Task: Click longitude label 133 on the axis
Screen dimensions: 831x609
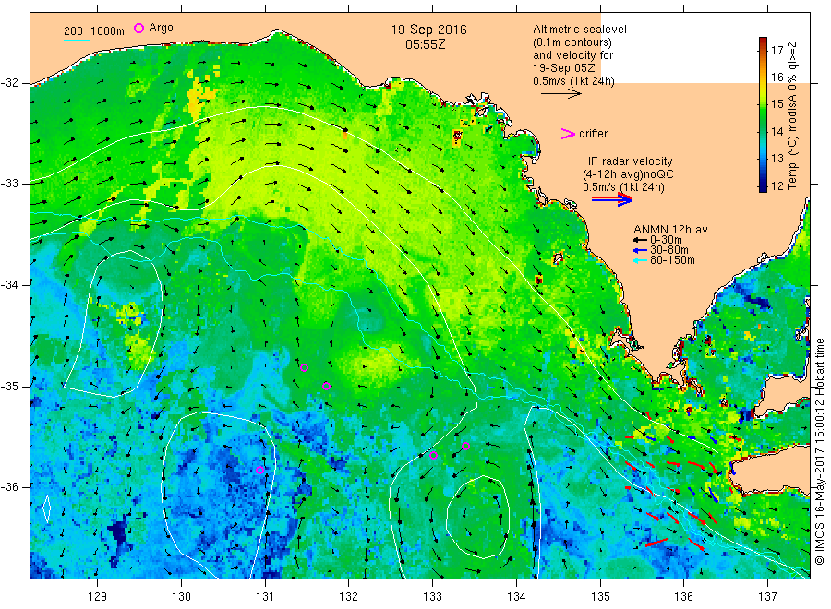Action: click(x=432, y=597)
